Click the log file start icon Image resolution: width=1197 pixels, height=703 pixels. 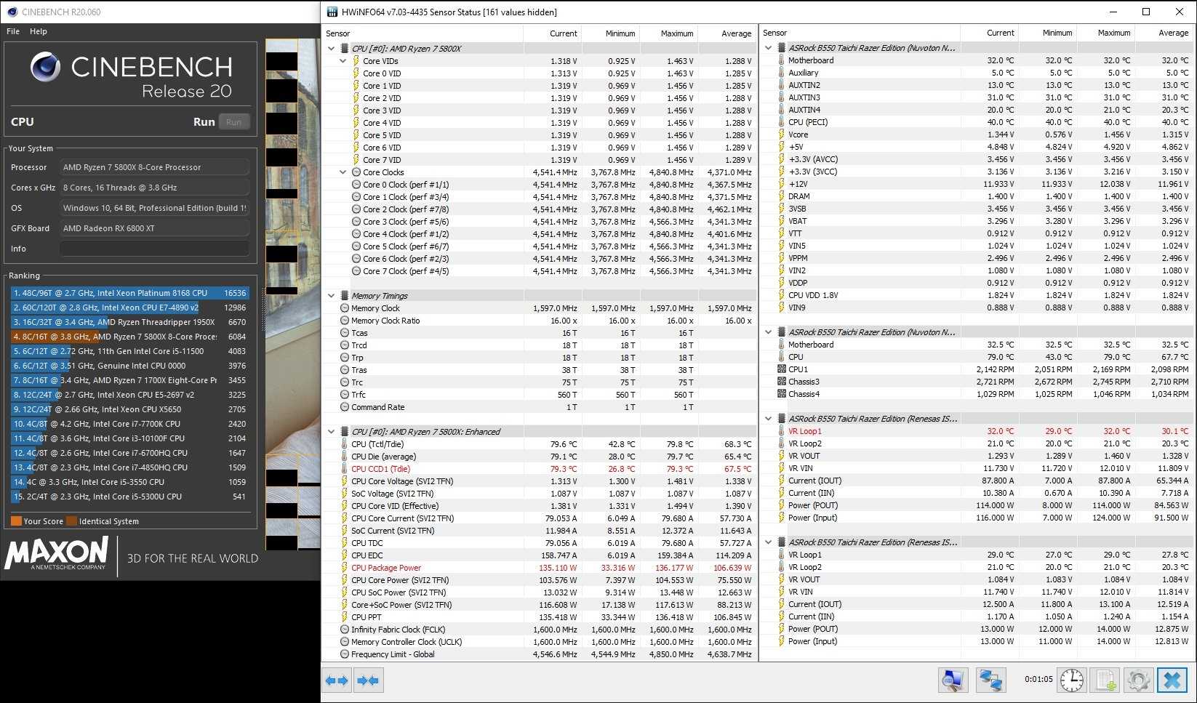[x=1105, y=680]
